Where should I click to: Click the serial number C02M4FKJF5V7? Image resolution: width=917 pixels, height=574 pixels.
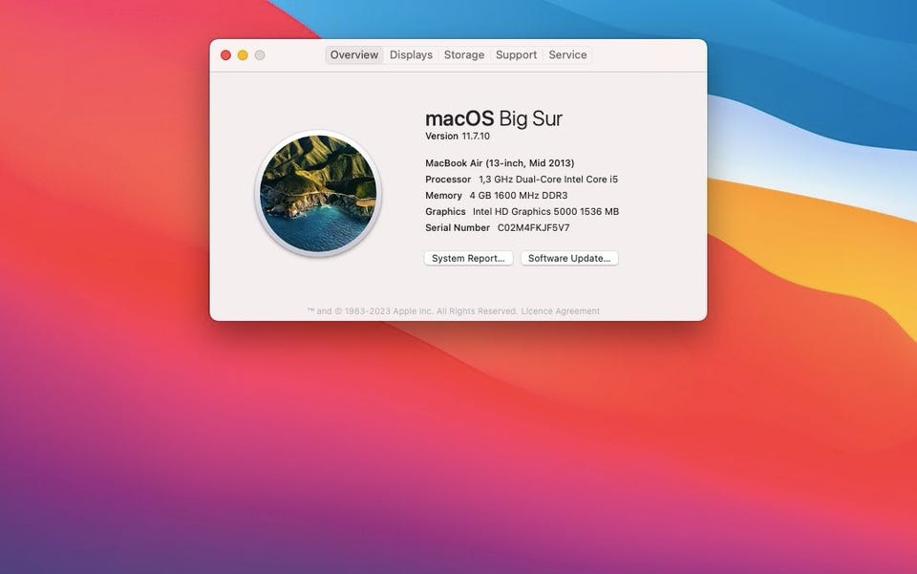coord(533,228)
